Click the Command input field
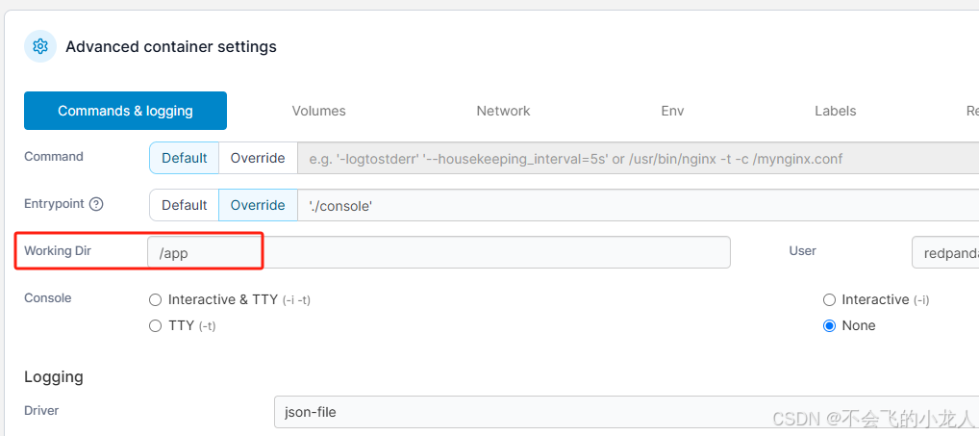 [x=639, y=158]
